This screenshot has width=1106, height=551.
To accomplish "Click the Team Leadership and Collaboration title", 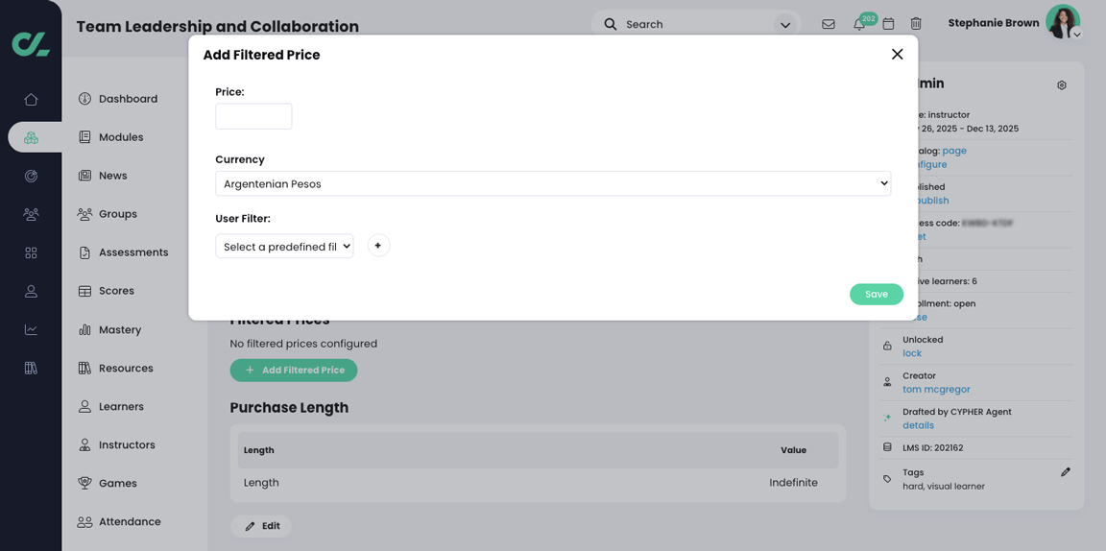I will pyautogui.click(x=217, y=27).
